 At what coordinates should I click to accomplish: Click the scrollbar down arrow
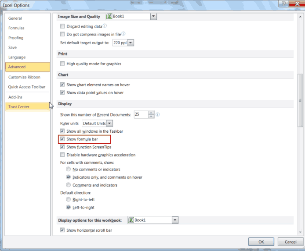tap(300, 232)
